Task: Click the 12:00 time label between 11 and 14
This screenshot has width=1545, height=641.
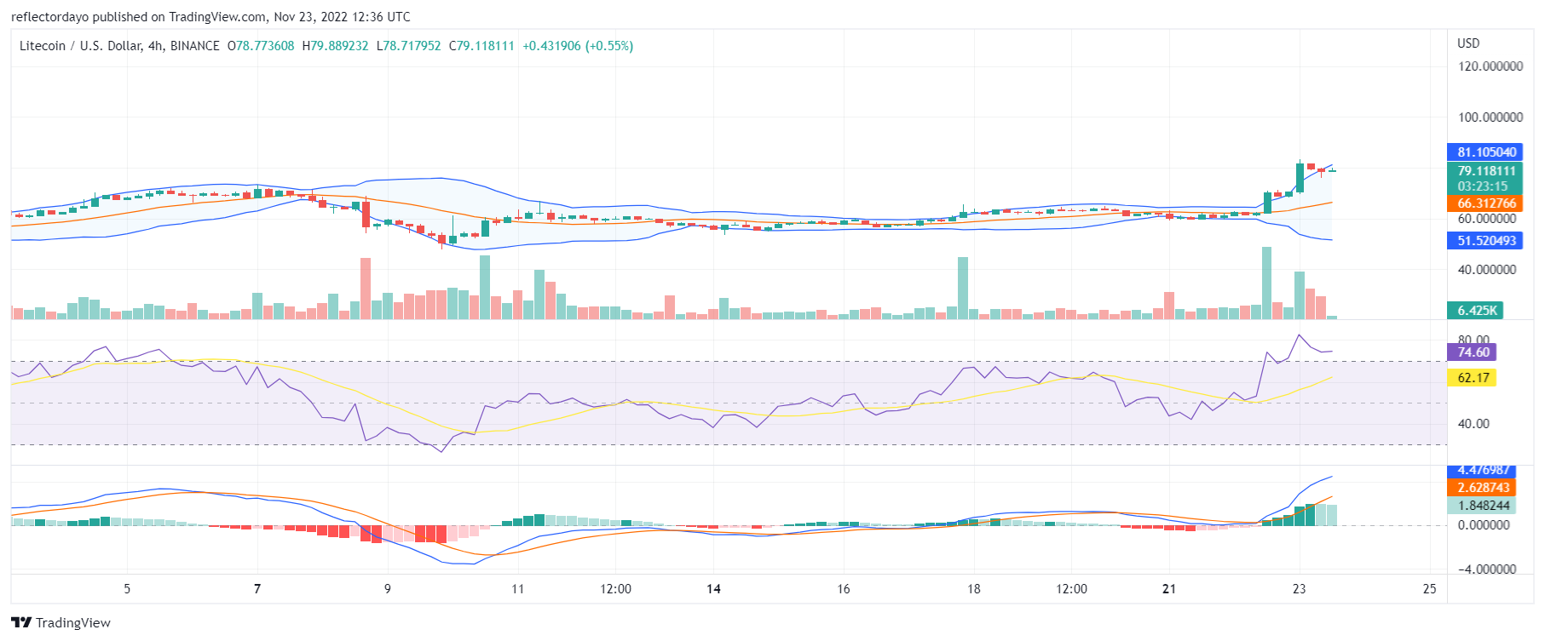Action: [x=616, y=589]
